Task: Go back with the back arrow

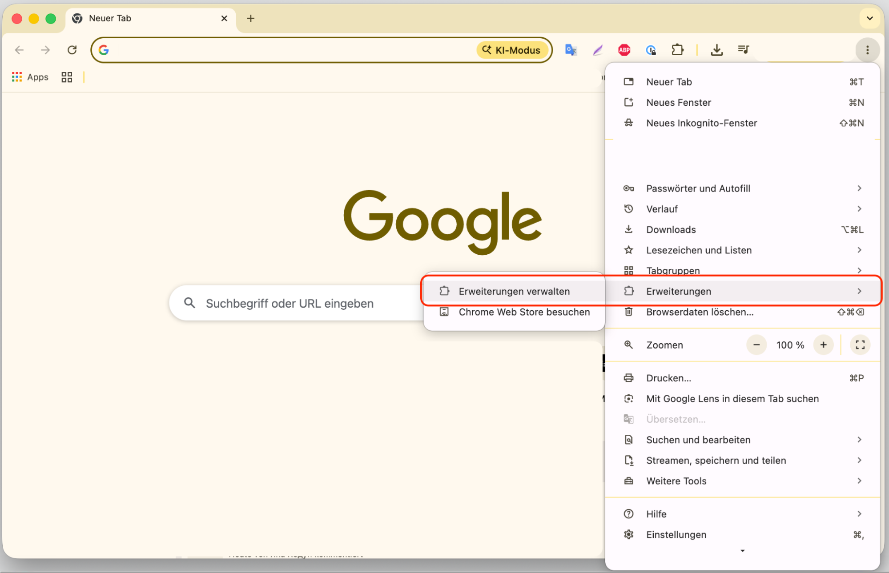Action: pyautogui.click(x=19, y=50)
